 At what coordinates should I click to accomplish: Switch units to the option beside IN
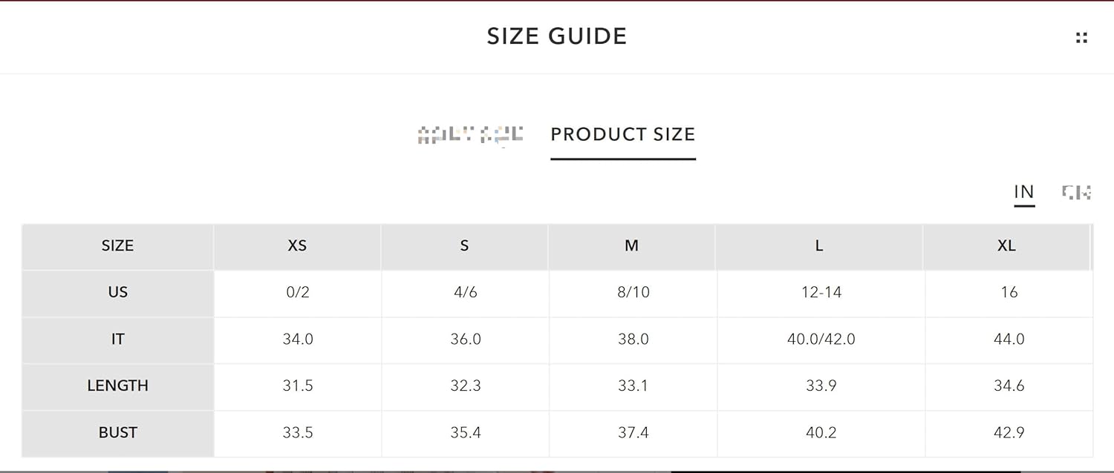click(x=1076, y=192)
